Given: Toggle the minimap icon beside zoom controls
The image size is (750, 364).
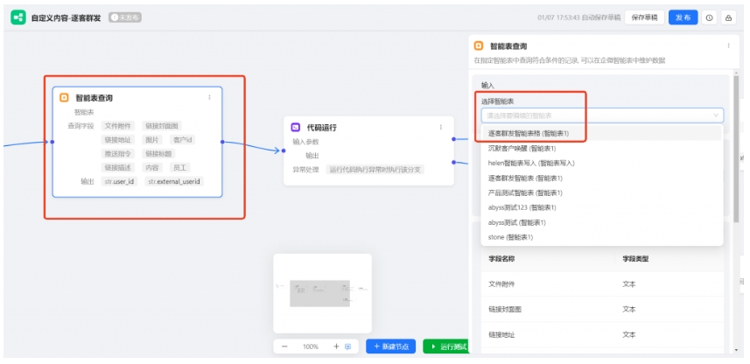Looking at the screenshot, I should 347,346.
